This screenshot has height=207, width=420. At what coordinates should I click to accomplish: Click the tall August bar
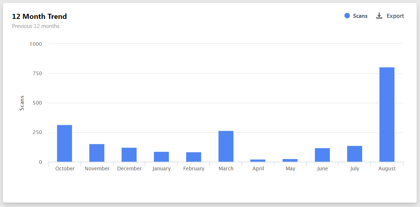point(387,114)
